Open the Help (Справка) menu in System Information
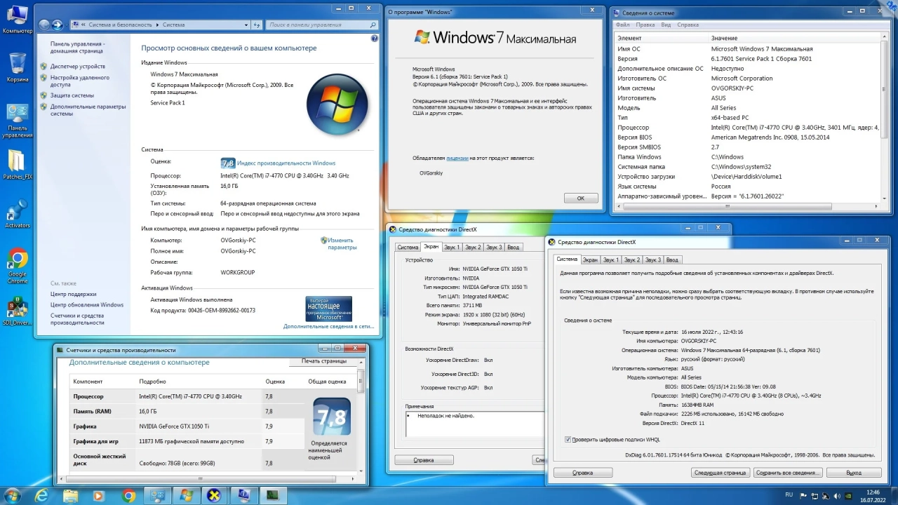The image size is (898, 505). (x=688, y=25)
